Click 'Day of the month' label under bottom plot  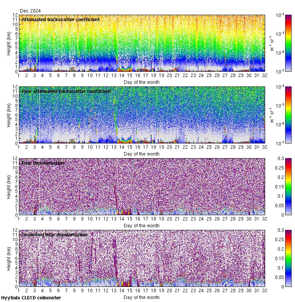[142, 297]
